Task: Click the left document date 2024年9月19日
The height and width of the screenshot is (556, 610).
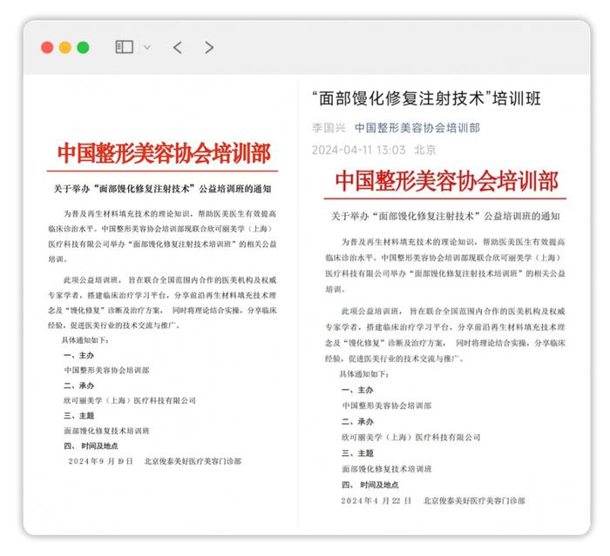Action: point(101,461)
